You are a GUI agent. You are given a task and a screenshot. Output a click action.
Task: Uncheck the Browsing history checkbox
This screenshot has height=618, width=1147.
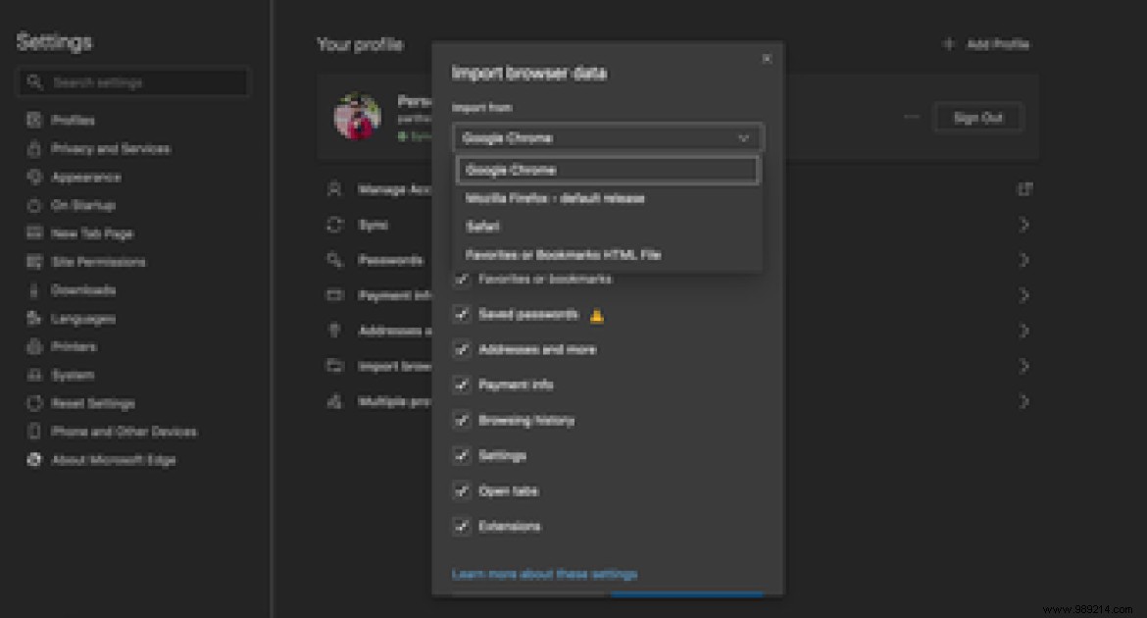coord(462,420)
